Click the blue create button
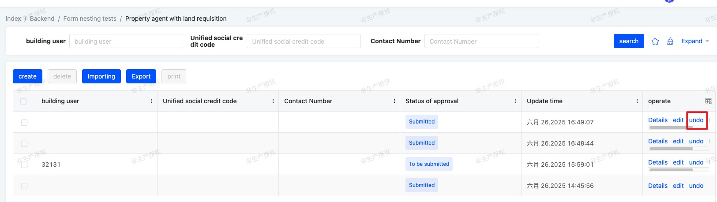This screenshot has height=202, width=717. point(27,76)
